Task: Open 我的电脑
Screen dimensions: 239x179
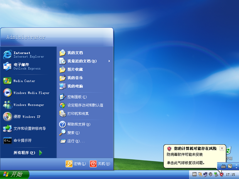Action: click(x=85, y=86)
